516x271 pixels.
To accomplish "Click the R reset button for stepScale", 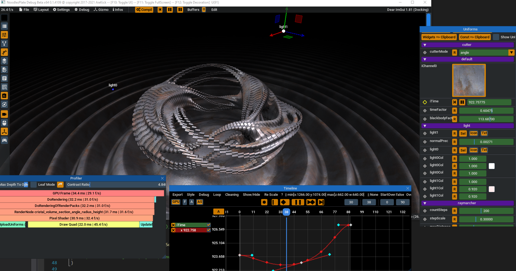I will (x=455, y=219).
